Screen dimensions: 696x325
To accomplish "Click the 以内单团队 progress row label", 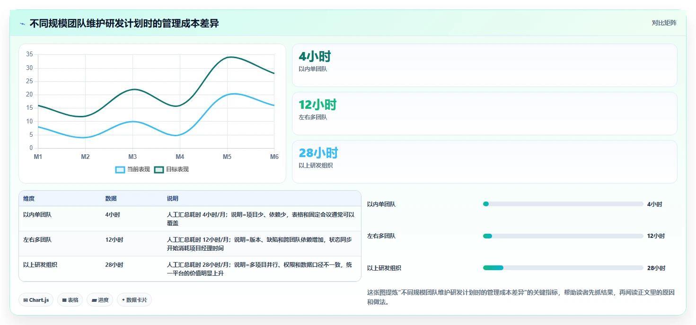I will point(381,204).
